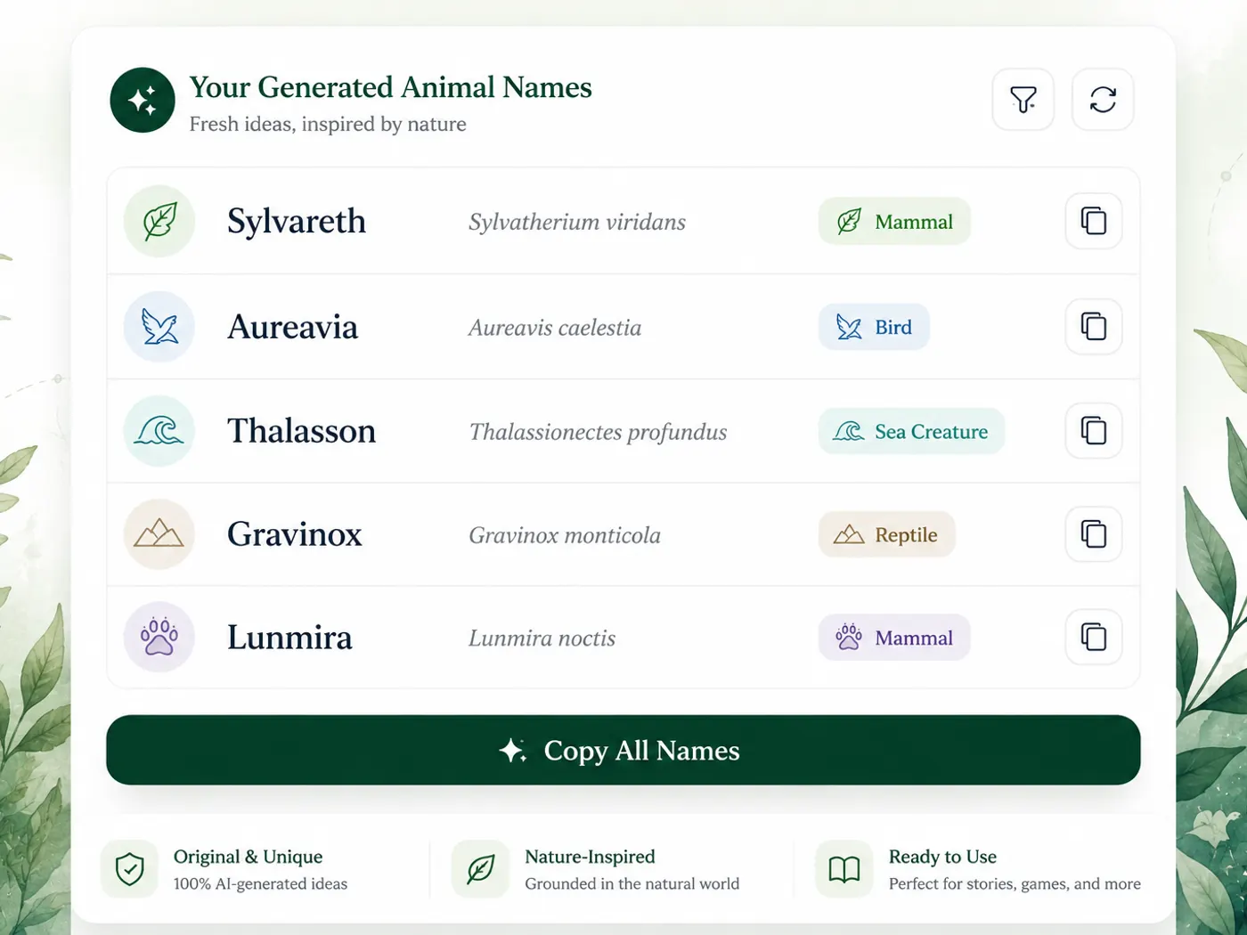Click subtitle Fresh ideas, inspired by nature
This screenshot has width=1247, height=935.
[328, 124]
